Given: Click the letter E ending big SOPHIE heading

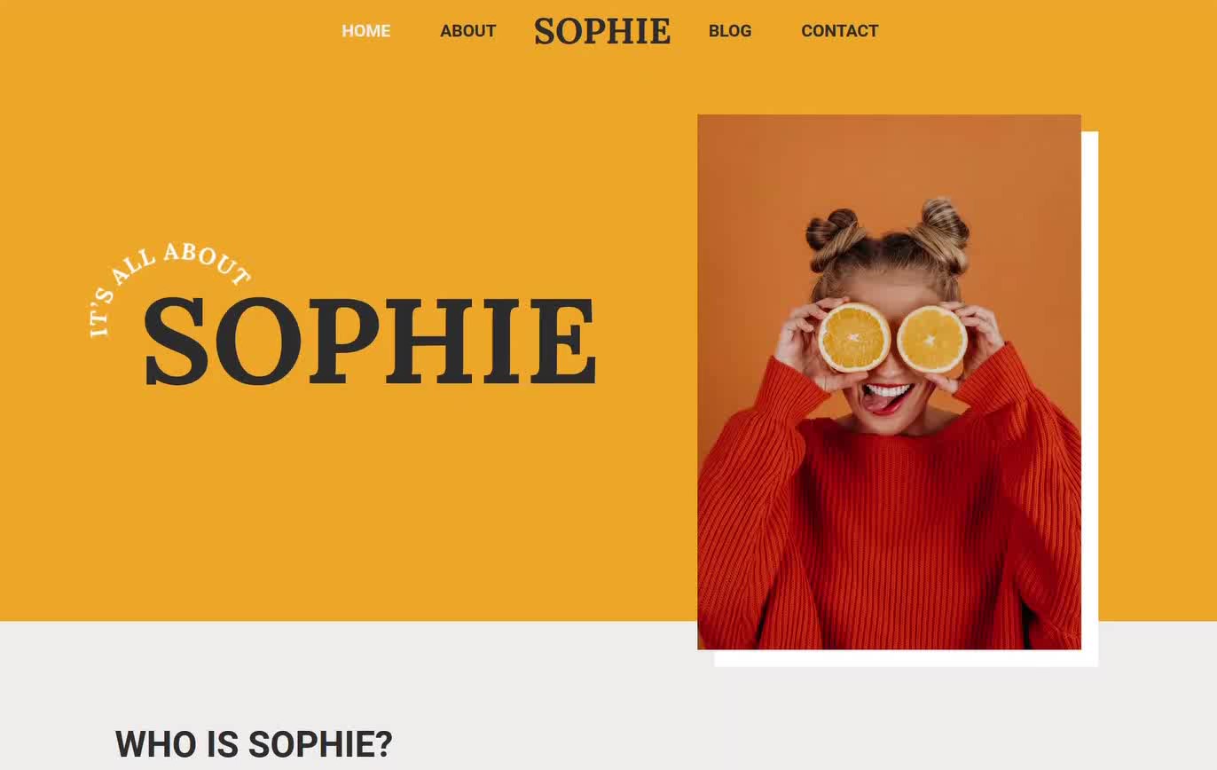Looking at the screenshot, I should (562, 342).
